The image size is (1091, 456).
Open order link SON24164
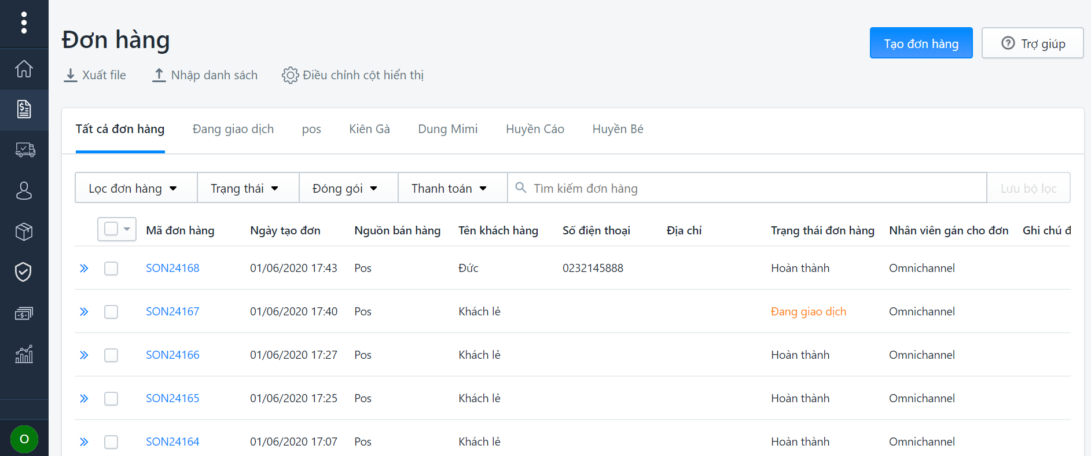pos(172,442)
